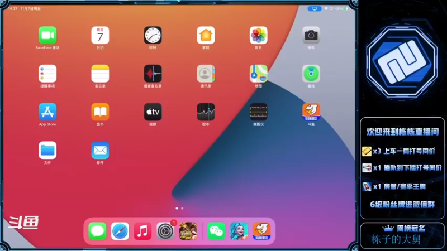The image size is (447, 251).
Task: Open WeChat from the dock
Action: tap(216, 231)
